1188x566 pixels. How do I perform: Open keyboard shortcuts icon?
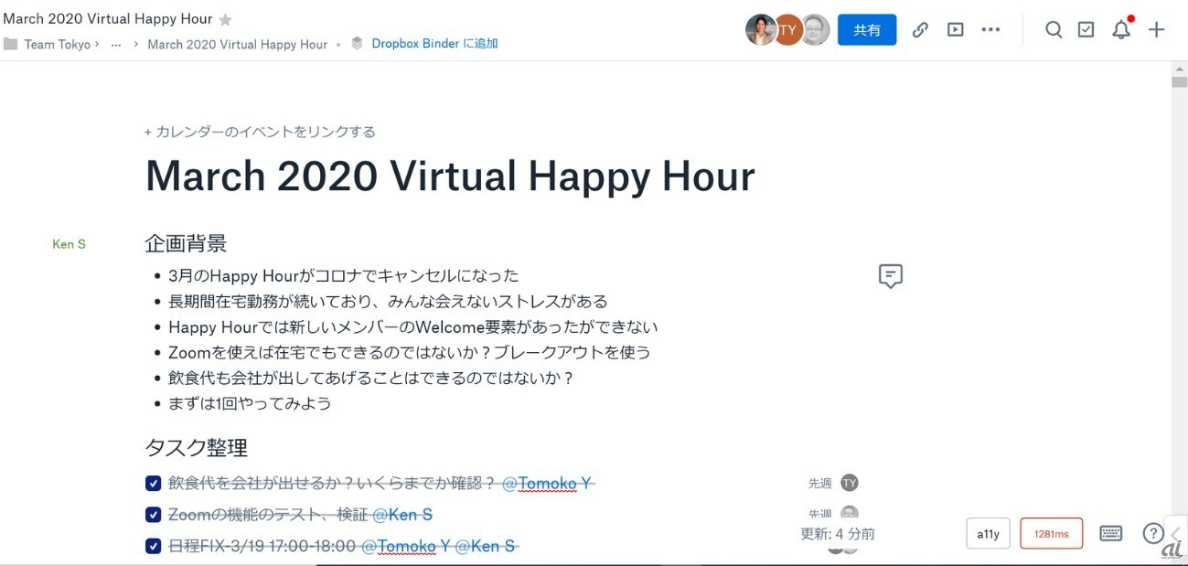coord(1111,533)
